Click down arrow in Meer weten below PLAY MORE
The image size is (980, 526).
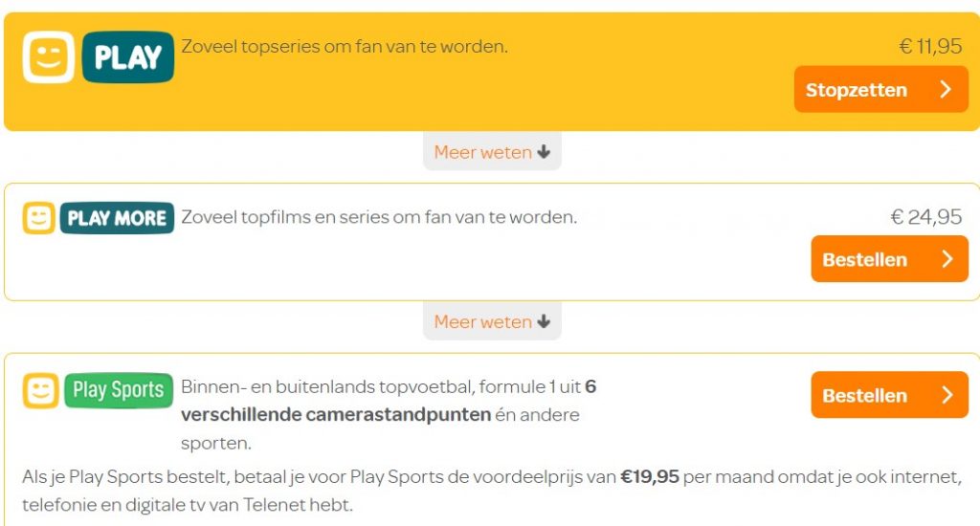544,321
